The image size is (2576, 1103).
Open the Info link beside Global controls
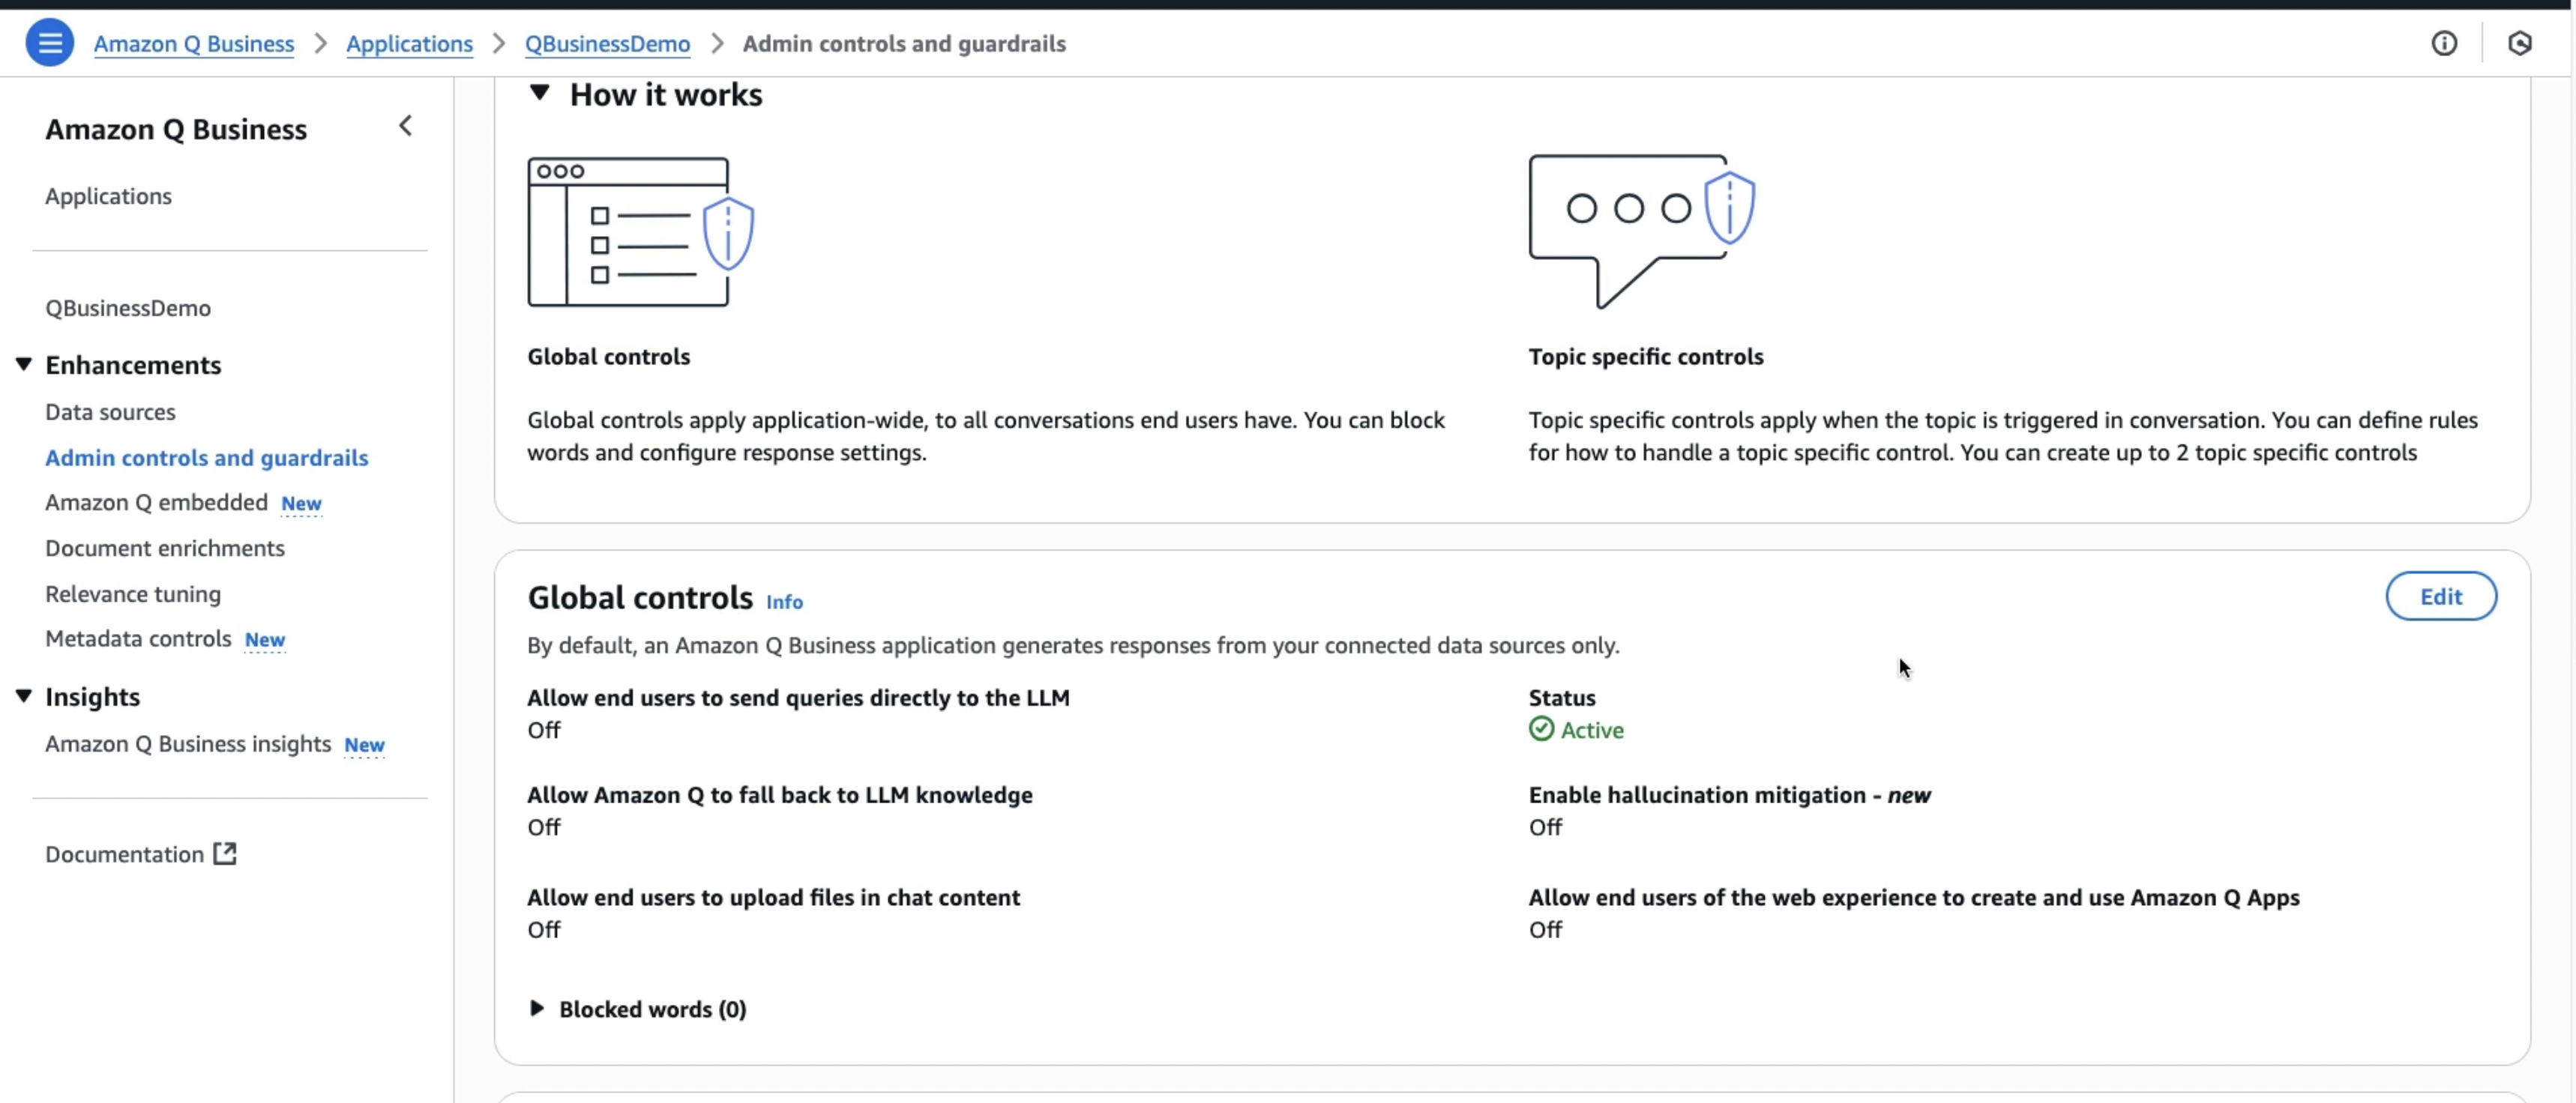[x=784, y=602]
